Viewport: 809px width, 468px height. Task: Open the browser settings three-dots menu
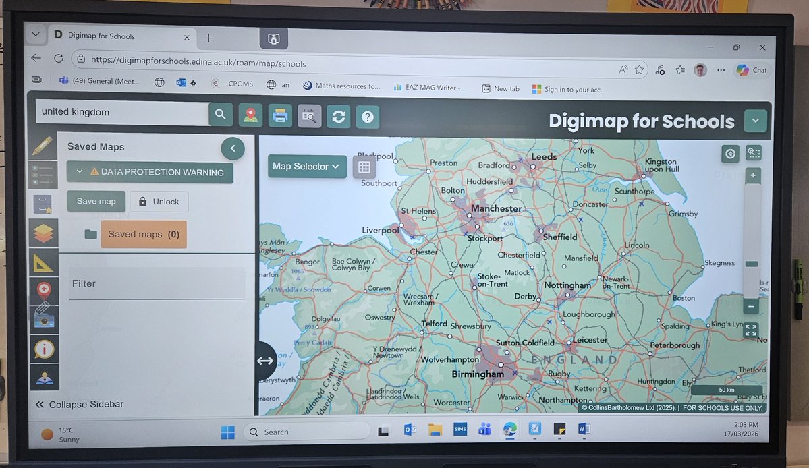click(x=721, y=70)
